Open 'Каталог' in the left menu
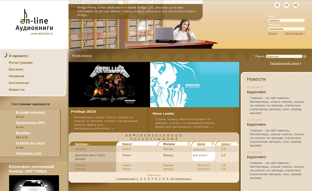312x191 pixels. click(16, 69)
